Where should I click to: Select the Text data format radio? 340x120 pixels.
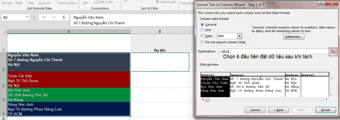click(202, 30)
